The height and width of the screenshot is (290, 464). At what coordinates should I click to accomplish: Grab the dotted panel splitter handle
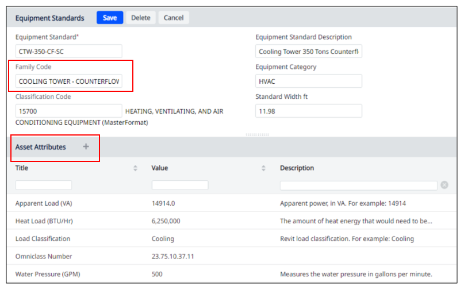[x=257, y=135]
